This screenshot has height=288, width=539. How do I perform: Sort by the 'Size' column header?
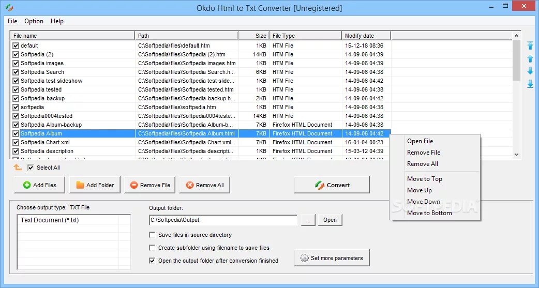(253, 35)
